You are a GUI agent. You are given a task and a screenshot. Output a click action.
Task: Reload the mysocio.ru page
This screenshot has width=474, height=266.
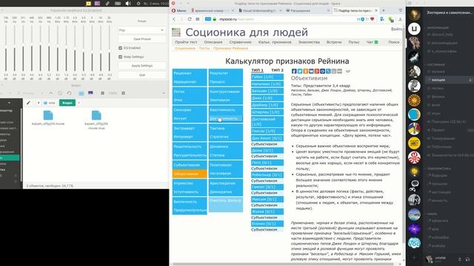(190, 19)
